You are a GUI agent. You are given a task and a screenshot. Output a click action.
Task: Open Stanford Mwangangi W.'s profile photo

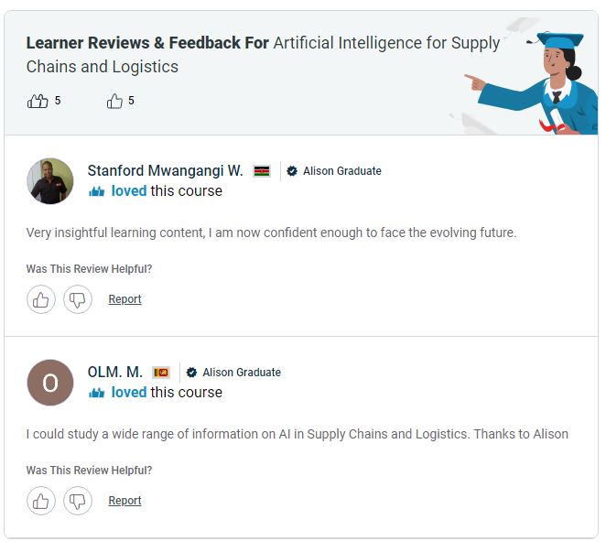50,181
